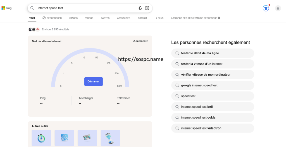This screenshot has width=286, height=147.
Task: Click the user account profile icon
Action: click(x=278, y=8)
